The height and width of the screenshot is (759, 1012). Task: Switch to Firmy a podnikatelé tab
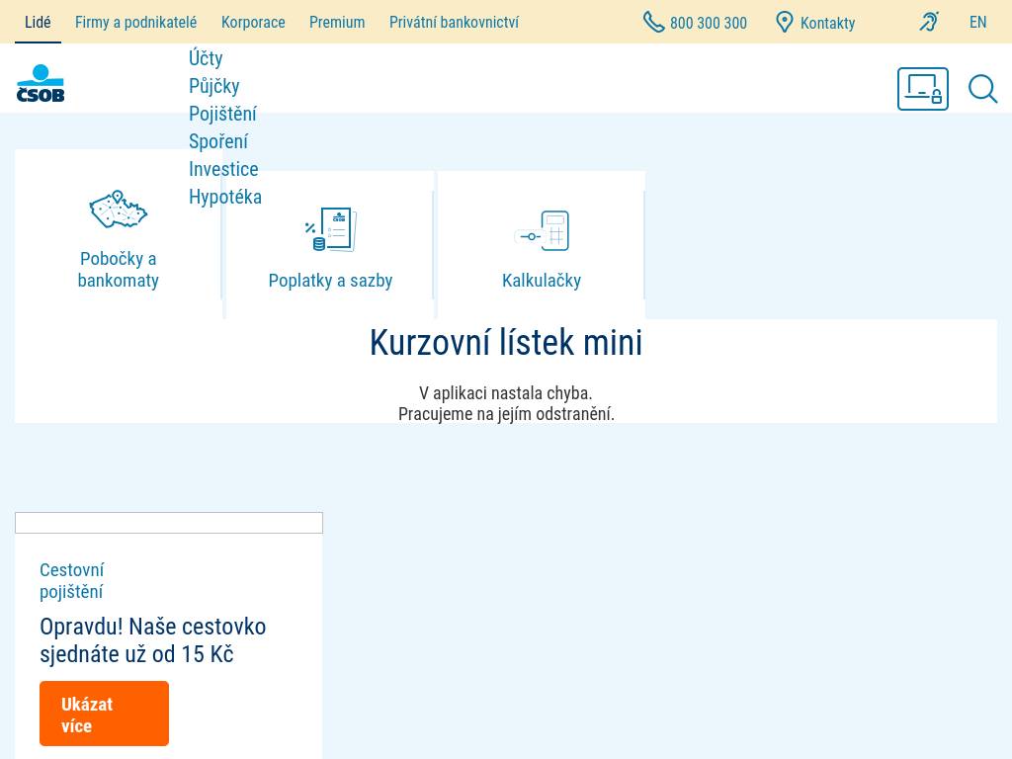click(135, 22)
